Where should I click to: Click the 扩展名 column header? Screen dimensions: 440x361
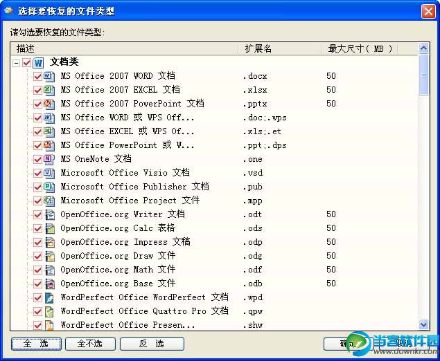[279, 48]
